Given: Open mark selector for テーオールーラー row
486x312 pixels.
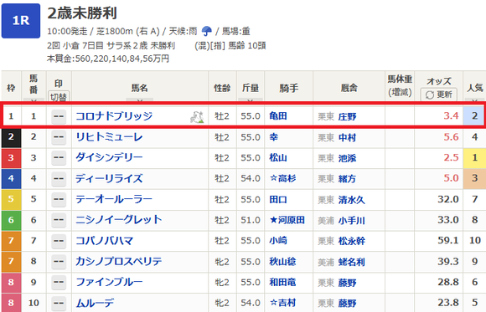Looking at the screenshot, I should tap(59, 199).
